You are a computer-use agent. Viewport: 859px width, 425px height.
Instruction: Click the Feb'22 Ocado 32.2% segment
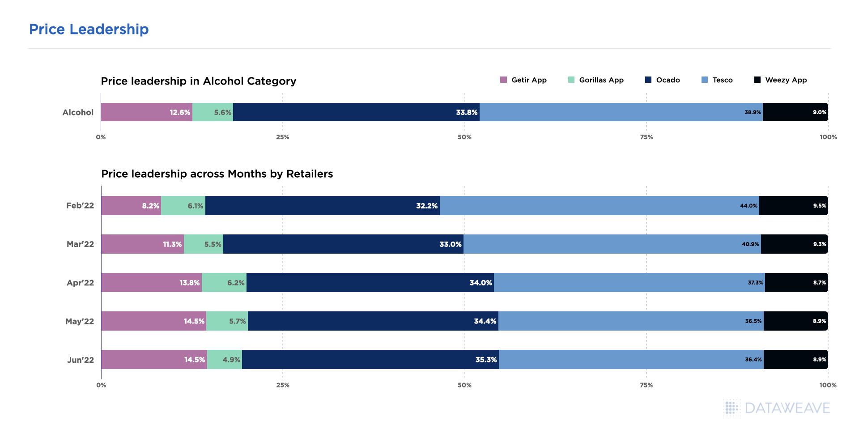[323, 206]
